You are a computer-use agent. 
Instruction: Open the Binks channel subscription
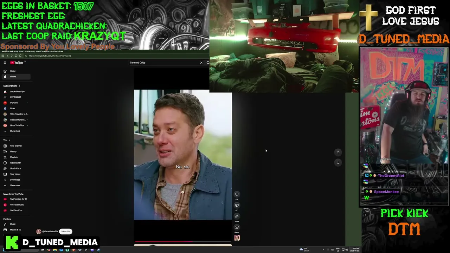(16, 108)
